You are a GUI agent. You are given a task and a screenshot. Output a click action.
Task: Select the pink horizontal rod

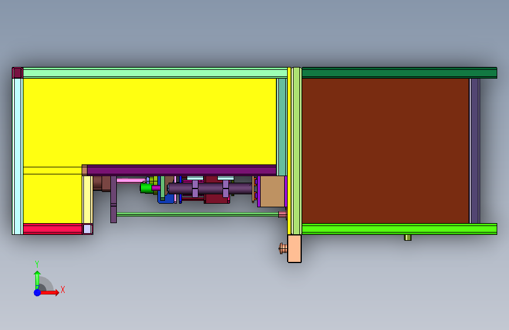131,180
